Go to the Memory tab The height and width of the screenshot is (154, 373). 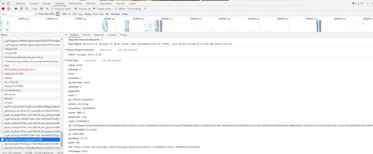pos(91,3)
